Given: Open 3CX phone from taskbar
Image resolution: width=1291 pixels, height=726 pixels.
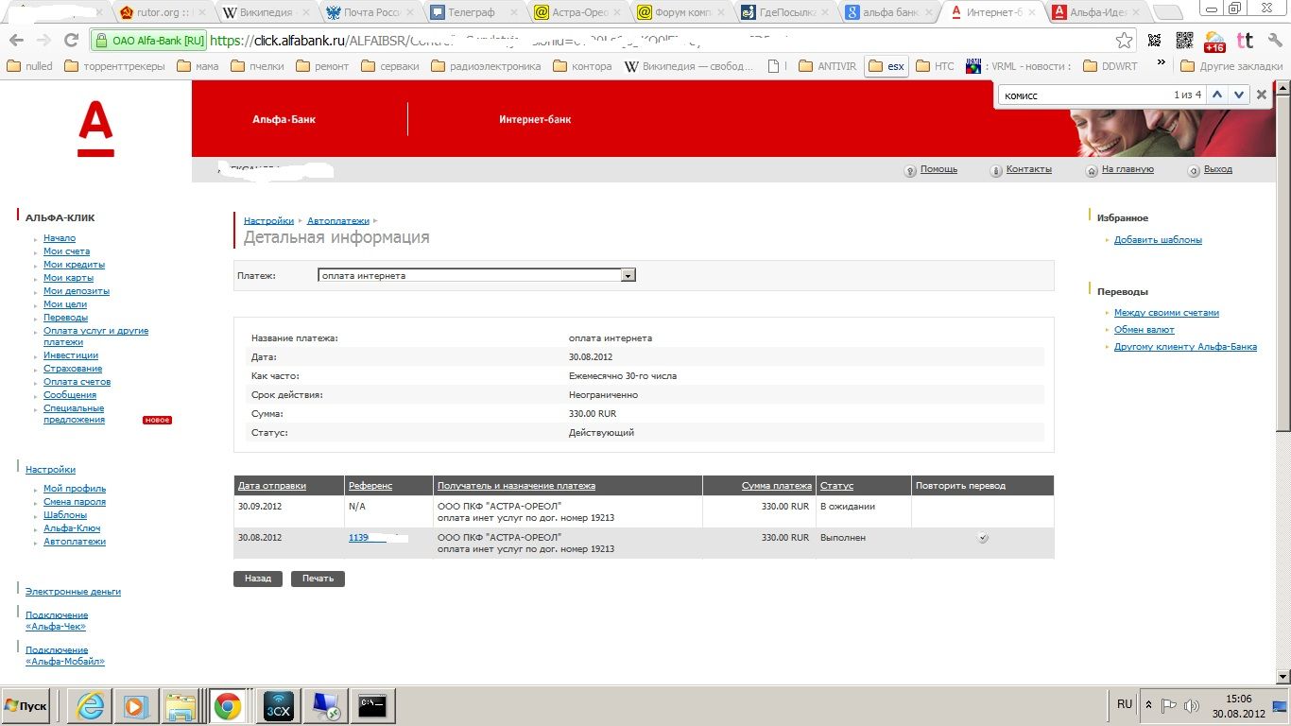Looking at the screenshot, I should (278, 706).
